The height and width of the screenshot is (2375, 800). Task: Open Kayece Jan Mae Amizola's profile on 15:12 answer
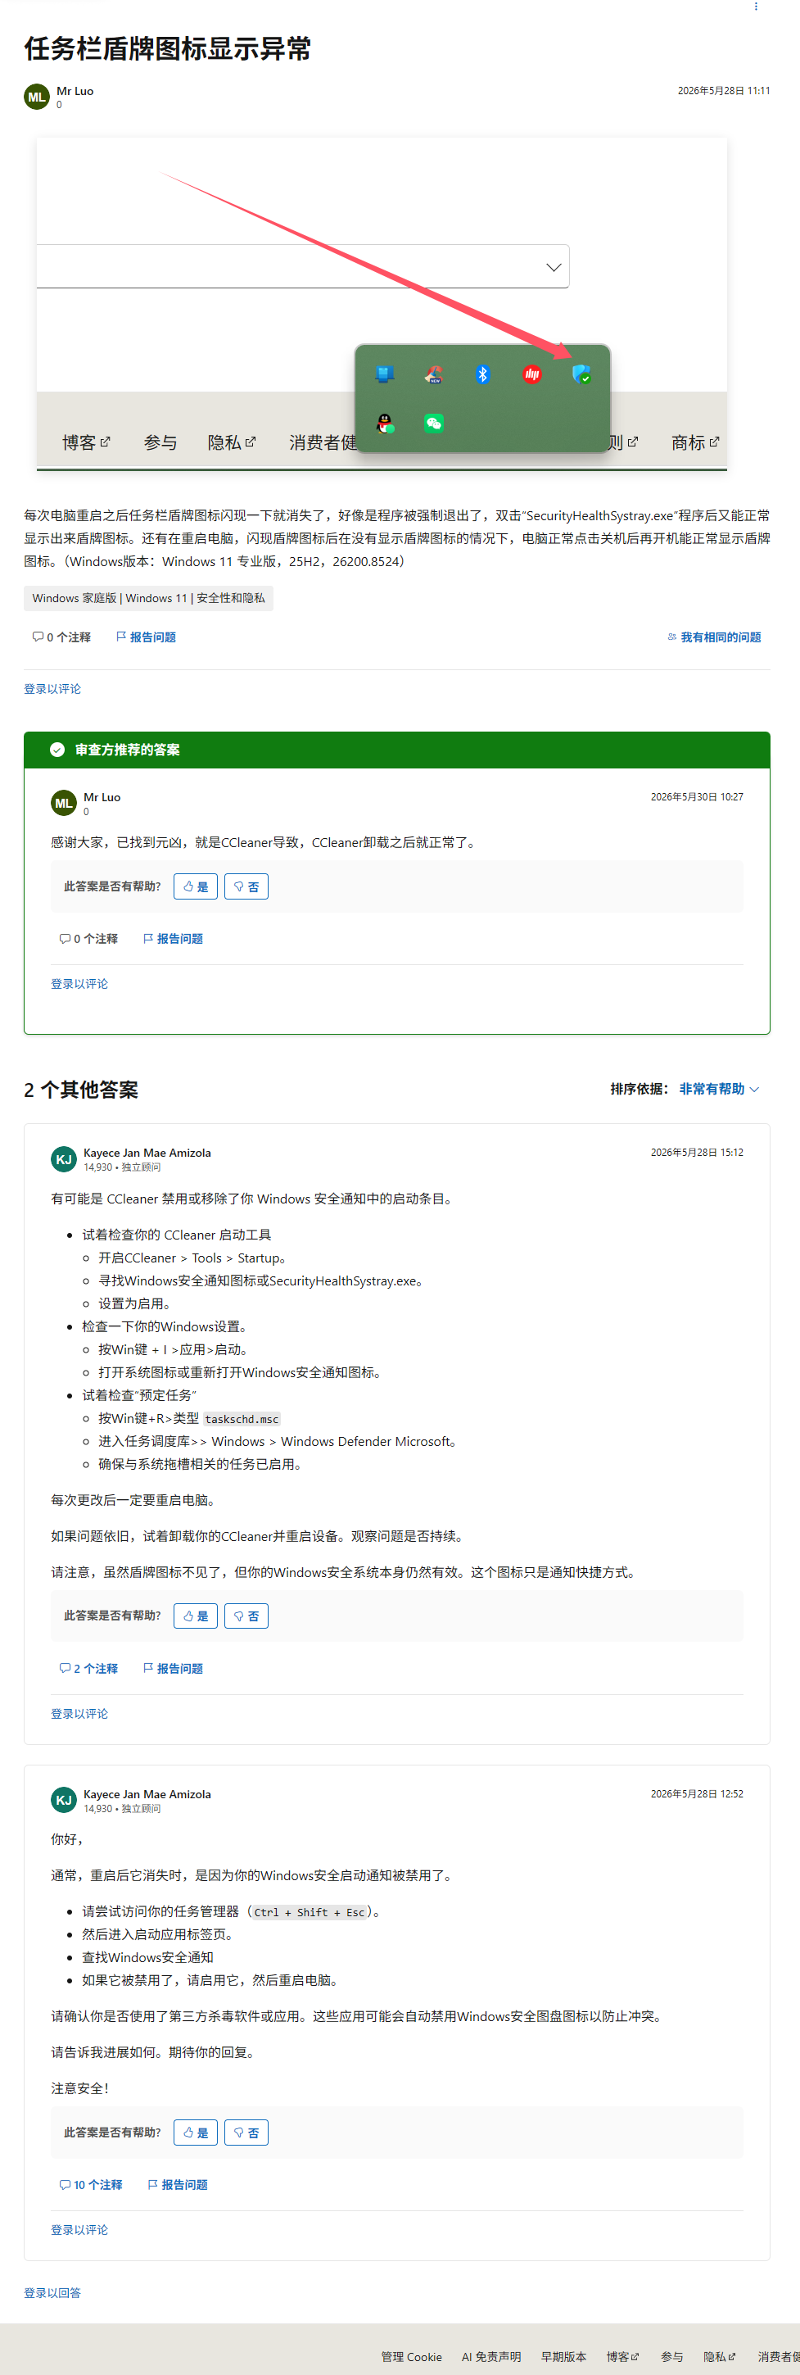pyautogui.click(x=147, y=1154)
